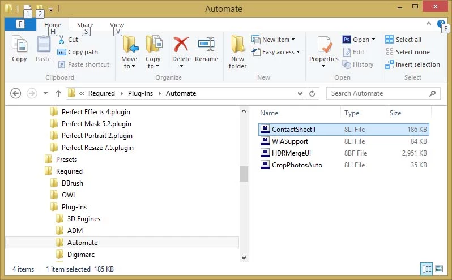Minimize the ribbon with the chevron
Image resolution: width=452 pixels, height=280 pixels.
pyautogui.click(x=429, y=24)
